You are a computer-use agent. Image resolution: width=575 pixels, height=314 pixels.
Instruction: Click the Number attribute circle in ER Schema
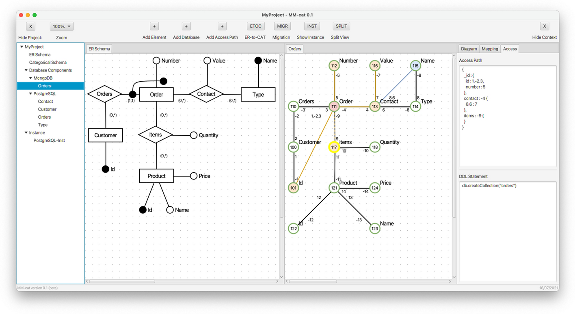(156, 61)
